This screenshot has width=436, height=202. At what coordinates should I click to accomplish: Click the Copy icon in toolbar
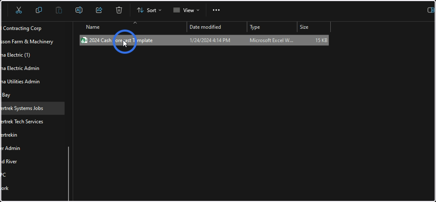coord(39,10)
